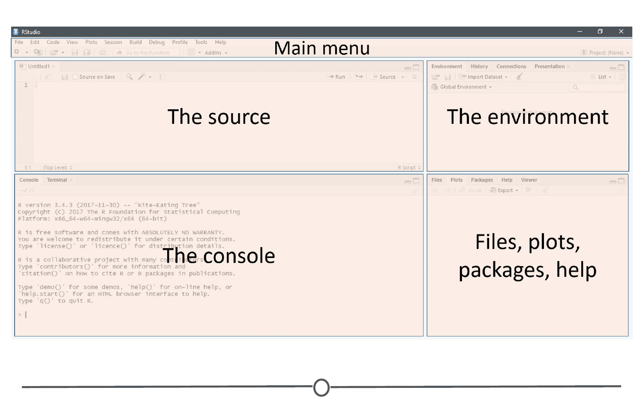
Task: Open the Profile menu
Action: pos(180,42)
